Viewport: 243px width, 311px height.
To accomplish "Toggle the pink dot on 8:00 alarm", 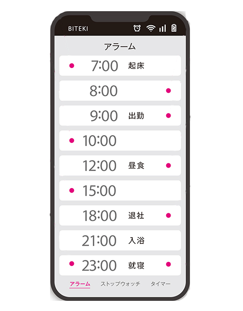I will tap(169, 91).
